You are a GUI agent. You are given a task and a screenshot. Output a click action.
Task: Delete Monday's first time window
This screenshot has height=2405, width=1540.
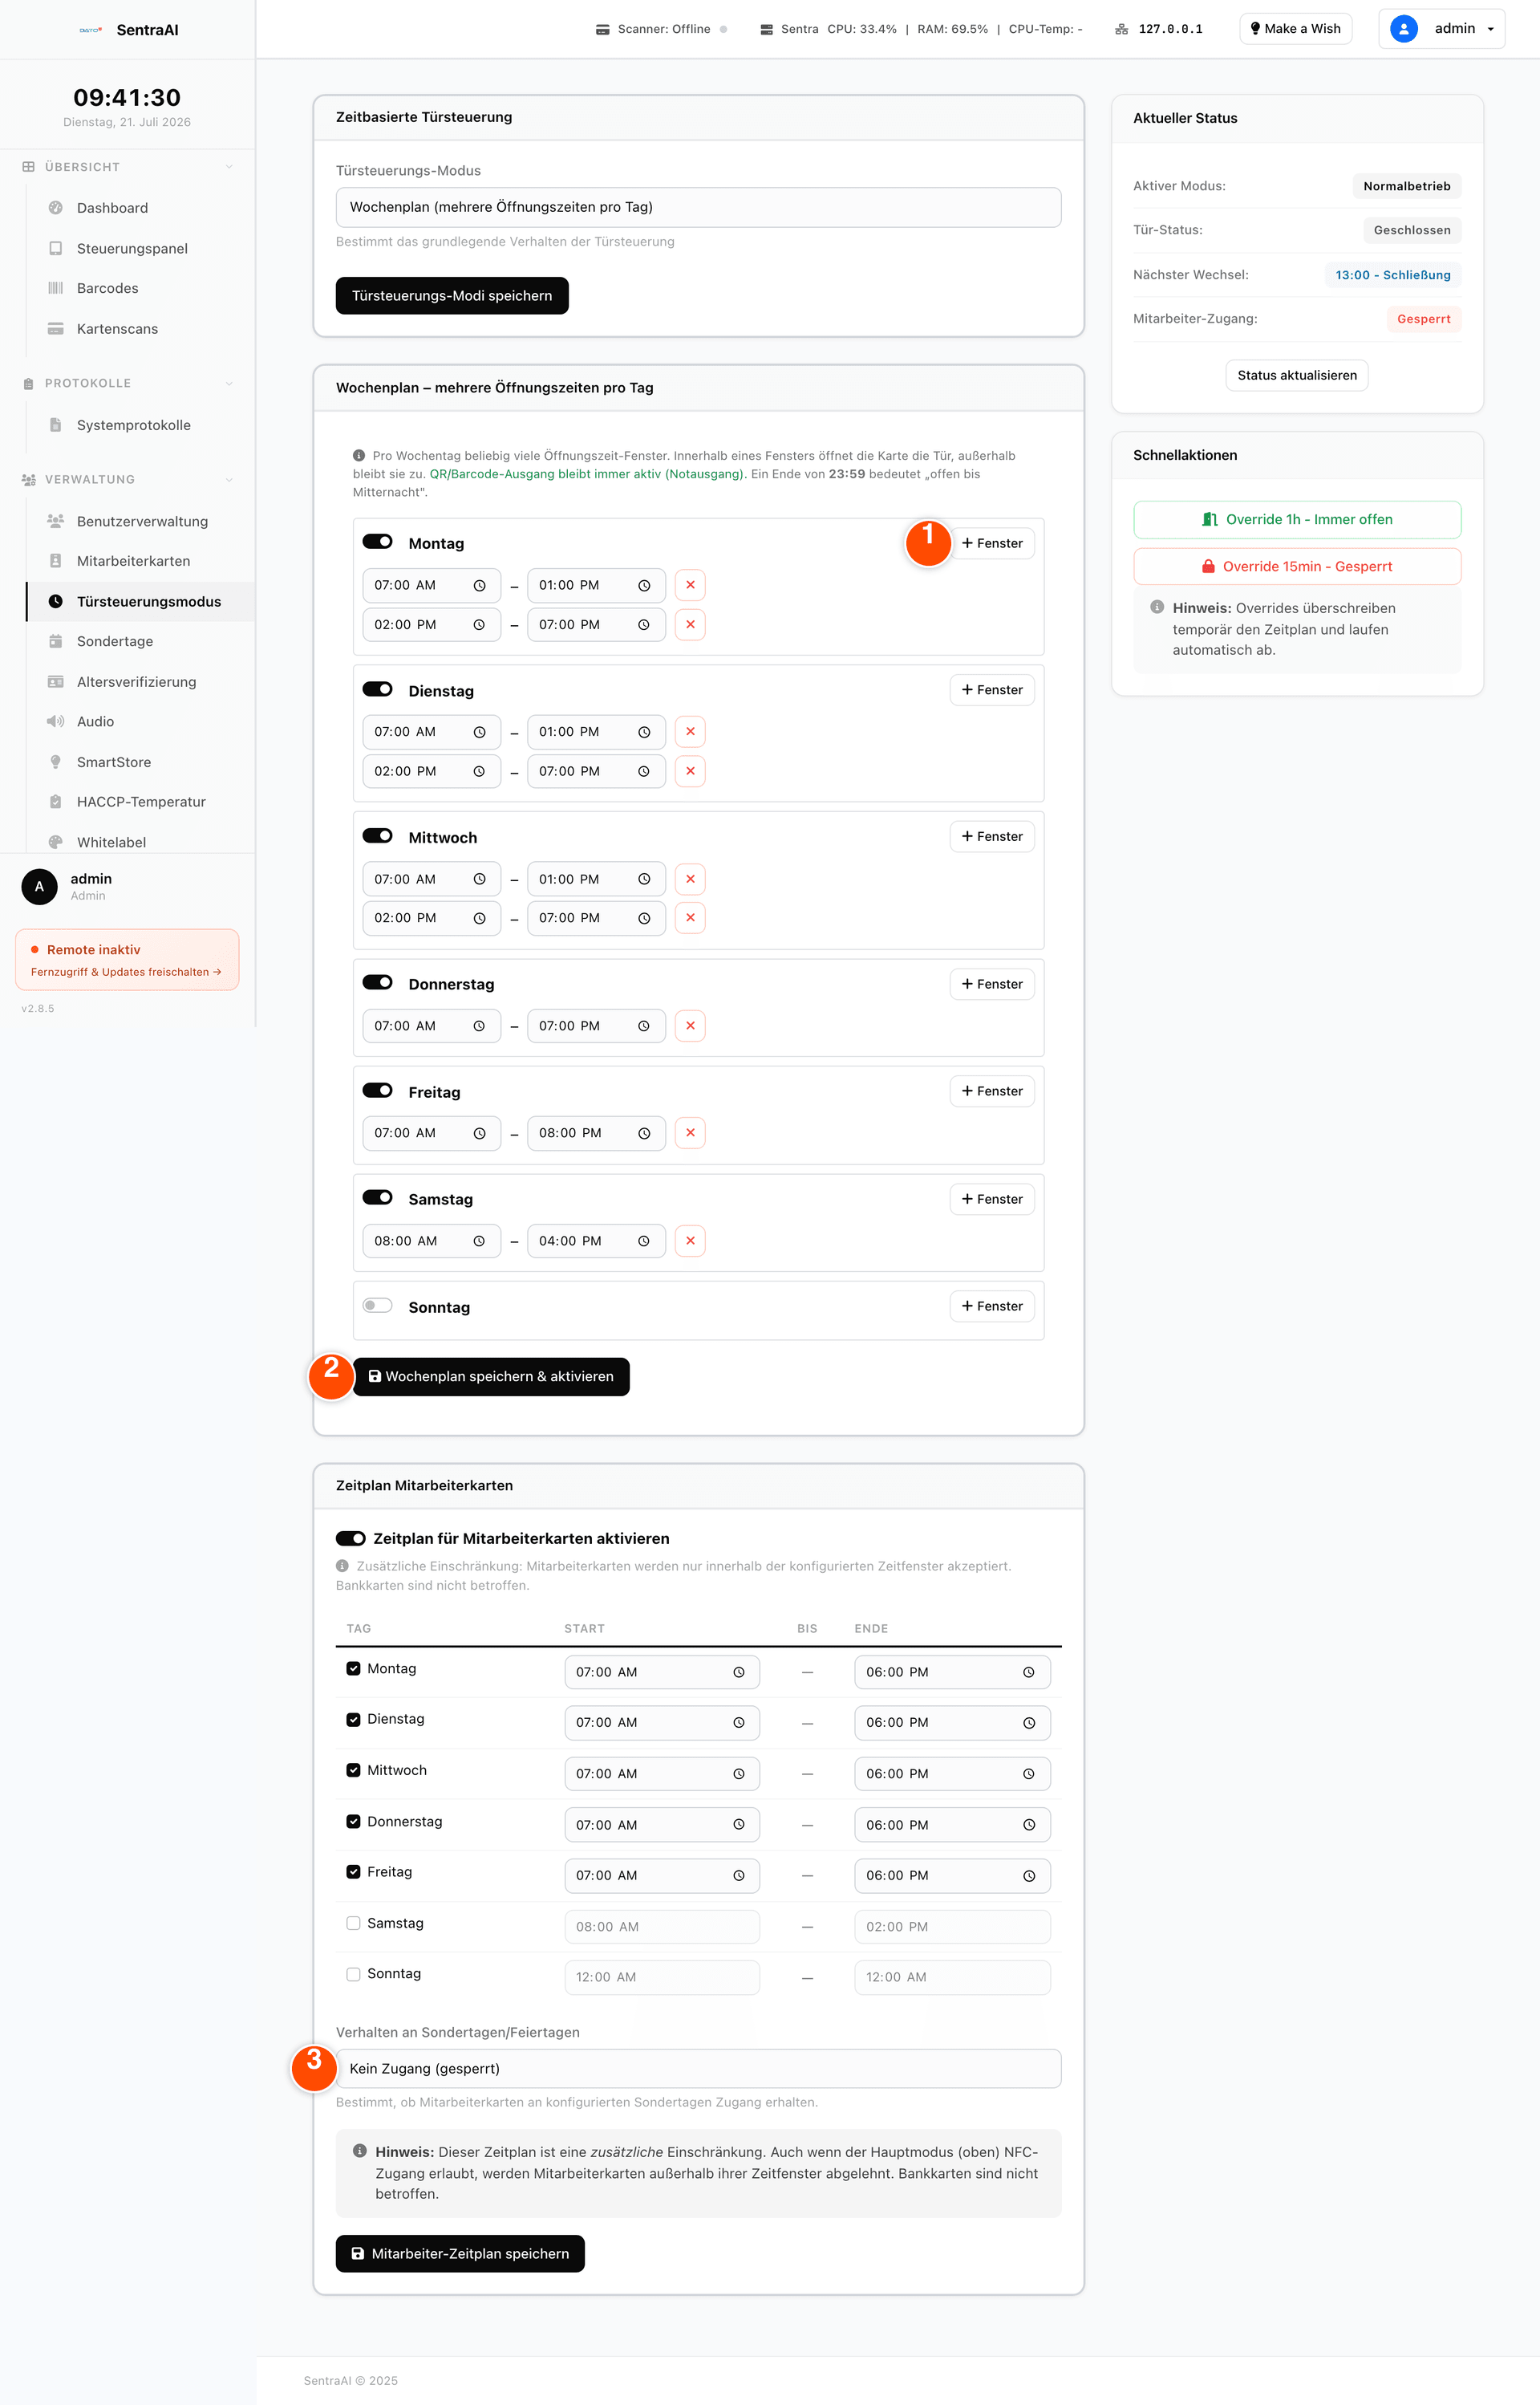(690, 585)
